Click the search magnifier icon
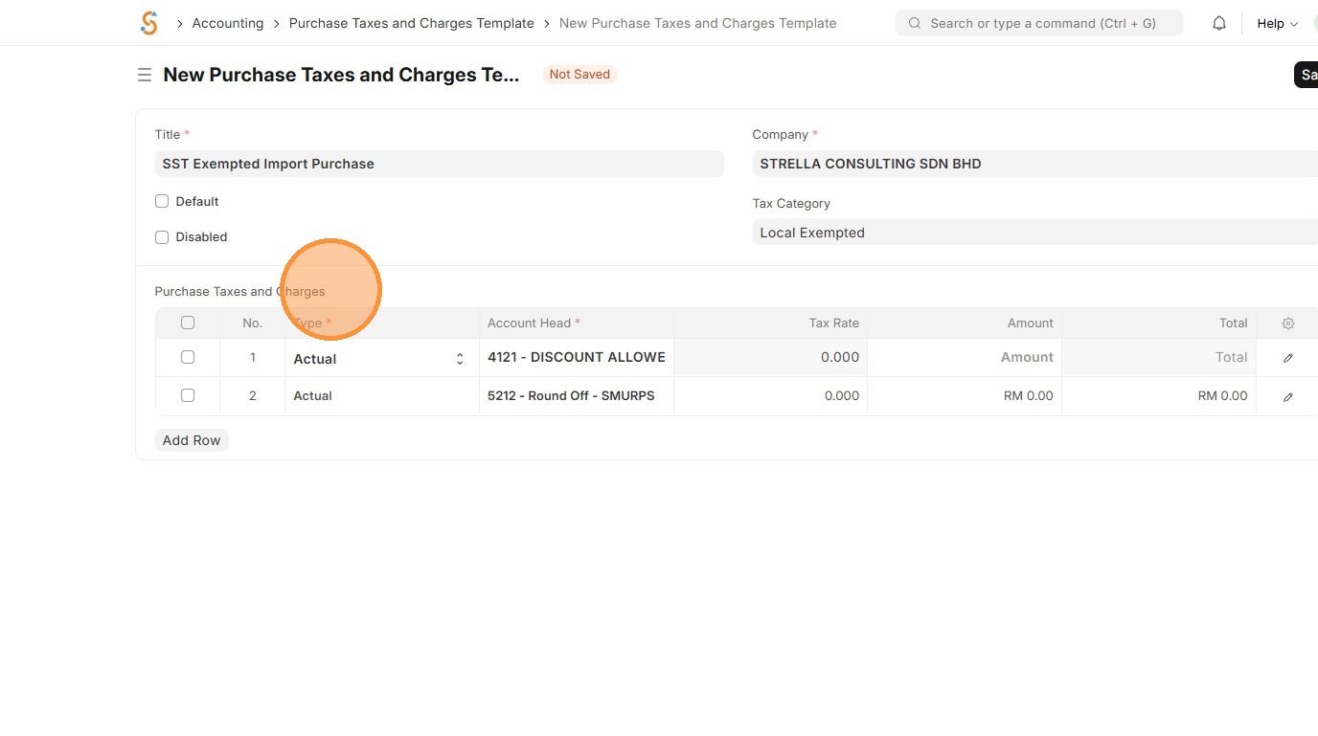This screenshot has height=736, width=1318. tap(915, 23)
